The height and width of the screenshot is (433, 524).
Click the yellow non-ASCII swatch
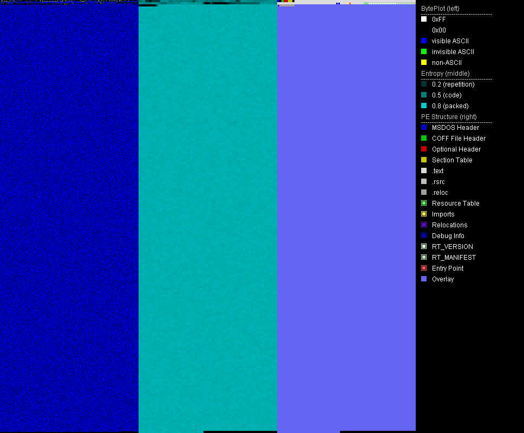point(424,62)
